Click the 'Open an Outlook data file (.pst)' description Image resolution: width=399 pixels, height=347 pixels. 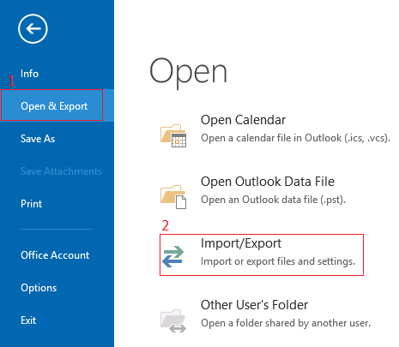coord(273,200)
